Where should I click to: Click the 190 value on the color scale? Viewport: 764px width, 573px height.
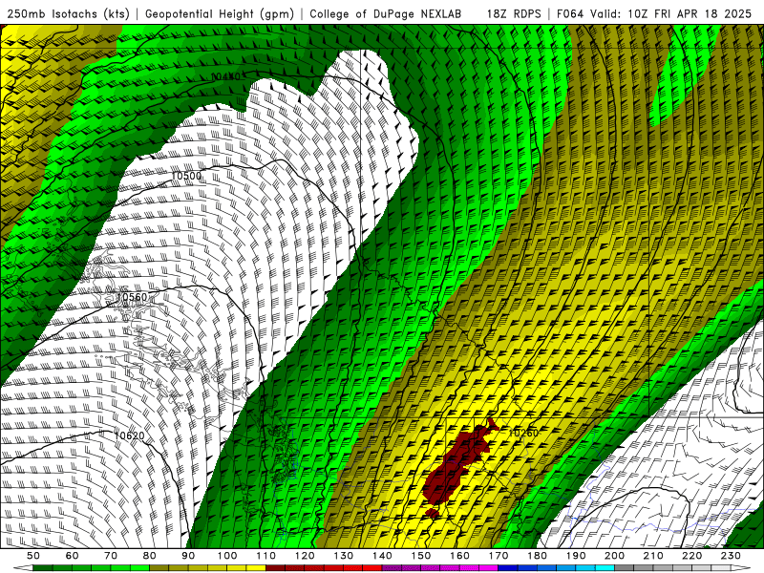[x=576, y=556]
